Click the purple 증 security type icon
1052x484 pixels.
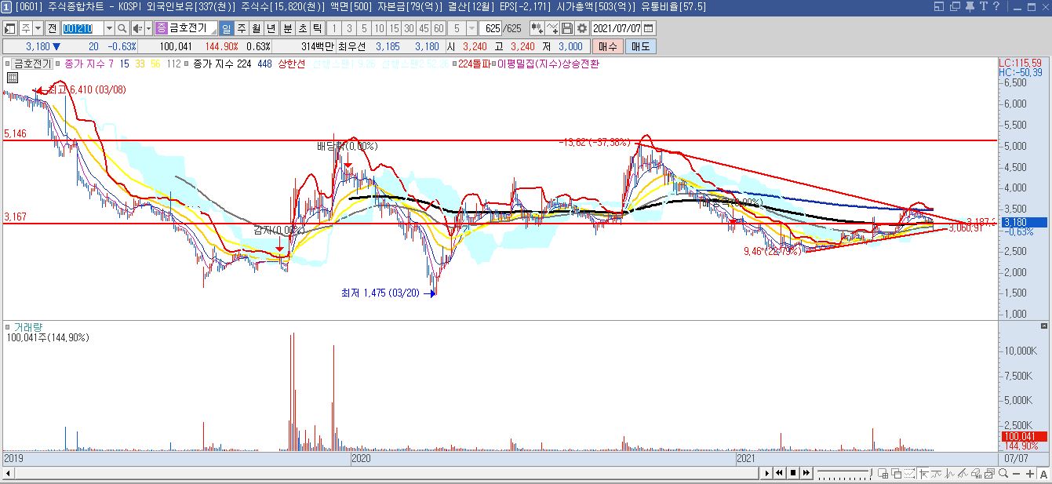coord(161,28)
